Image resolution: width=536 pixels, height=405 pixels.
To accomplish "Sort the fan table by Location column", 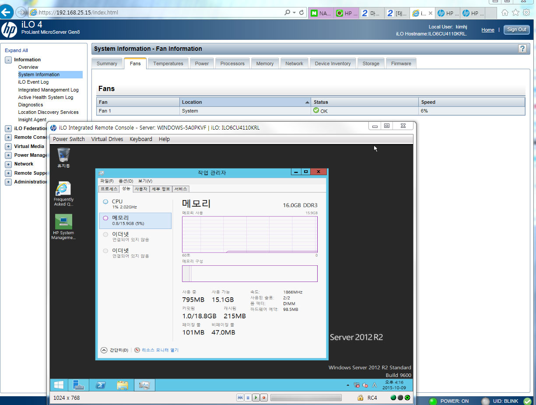I will pos(245,102).
